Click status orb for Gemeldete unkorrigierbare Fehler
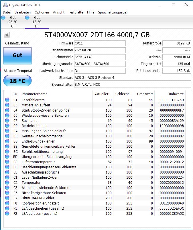 pos(7,146)
